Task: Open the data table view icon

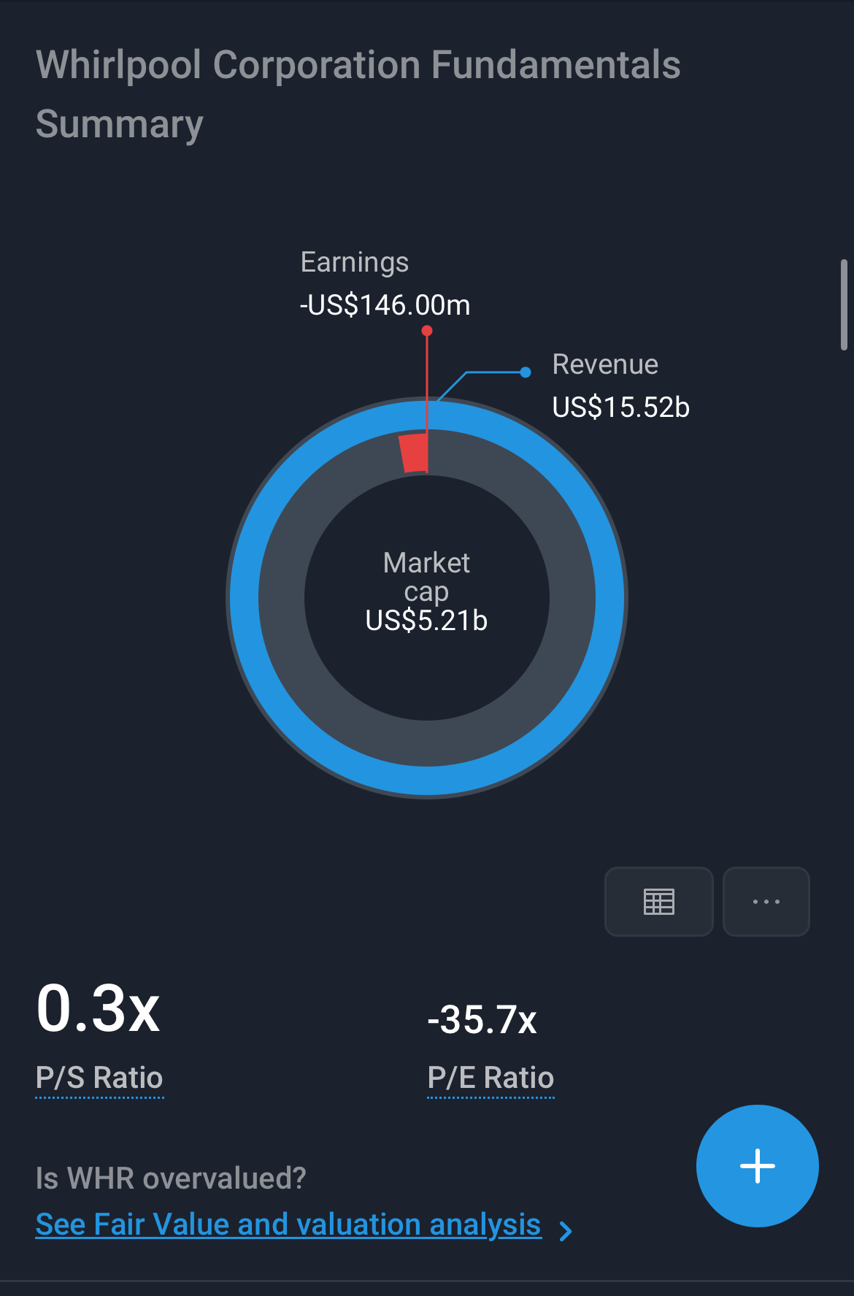Action: click(x=658, y=902)
